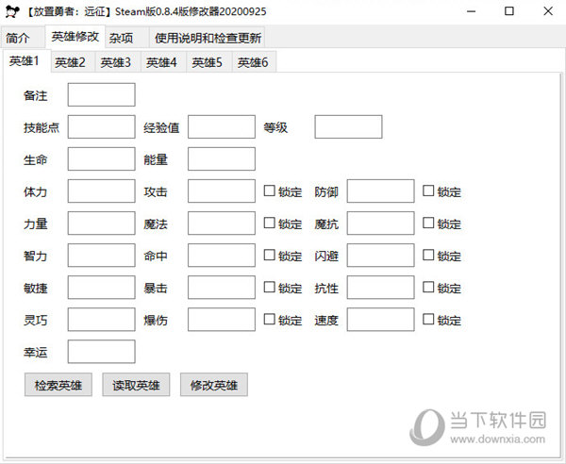This screenshot has height=464, width=566.
Task: Select the 英雄修改 tab
Action: coord(75,37)
